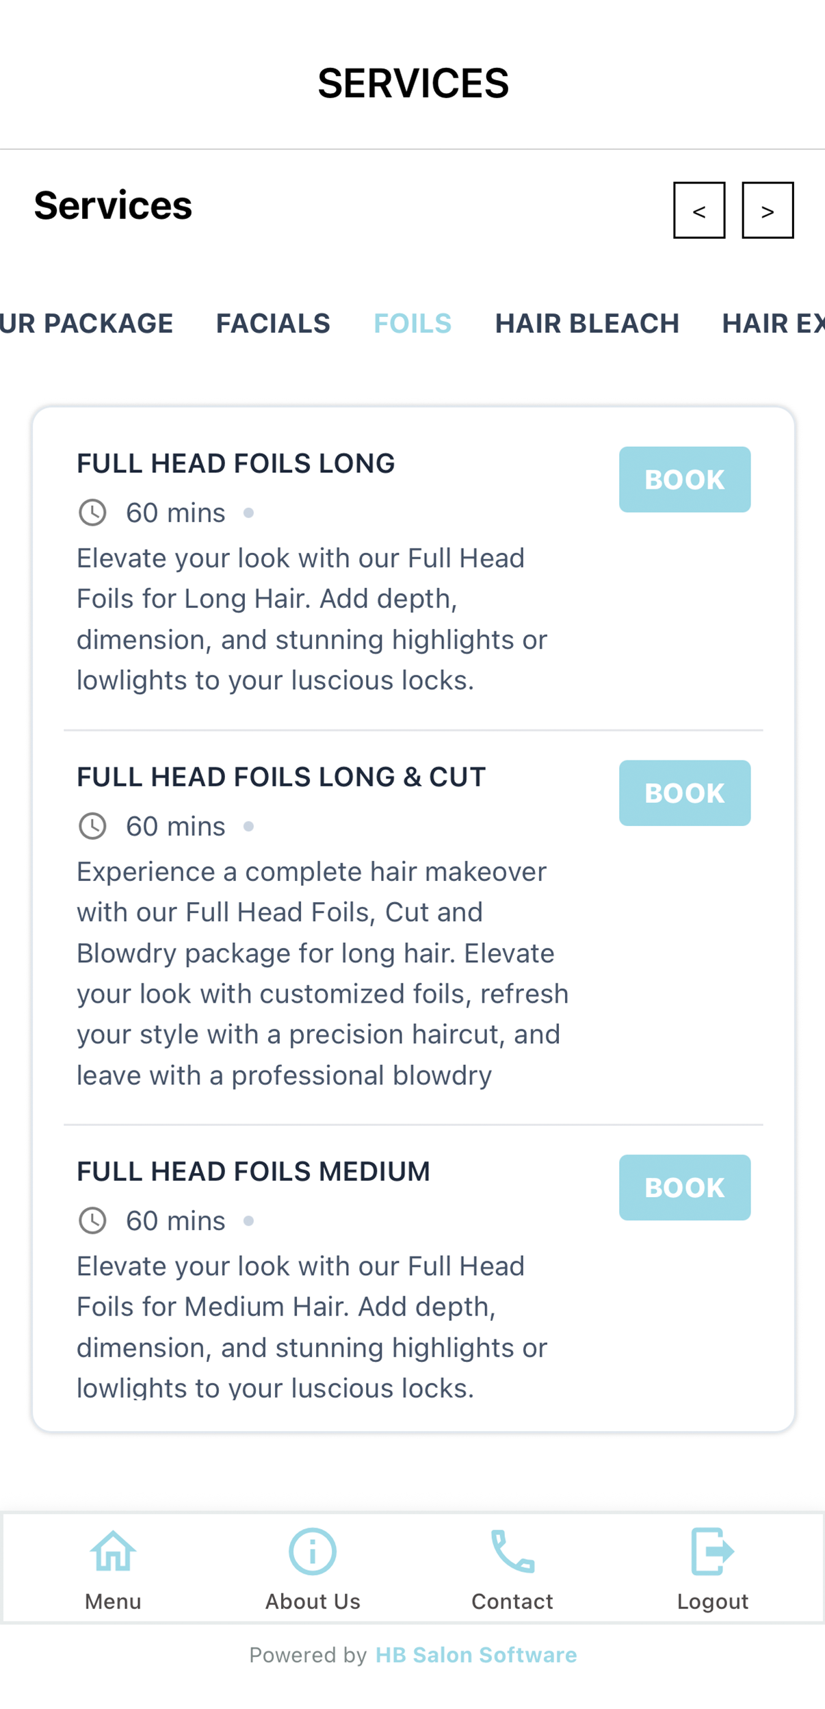The width and height of the screenshot is (825, 1709).
Task: Tap the Contact phone icon
Action: point(512,1551)
